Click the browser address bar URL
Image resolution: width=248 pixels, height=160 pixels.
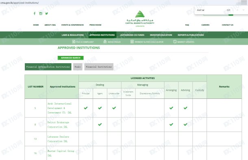click(20, 3)
